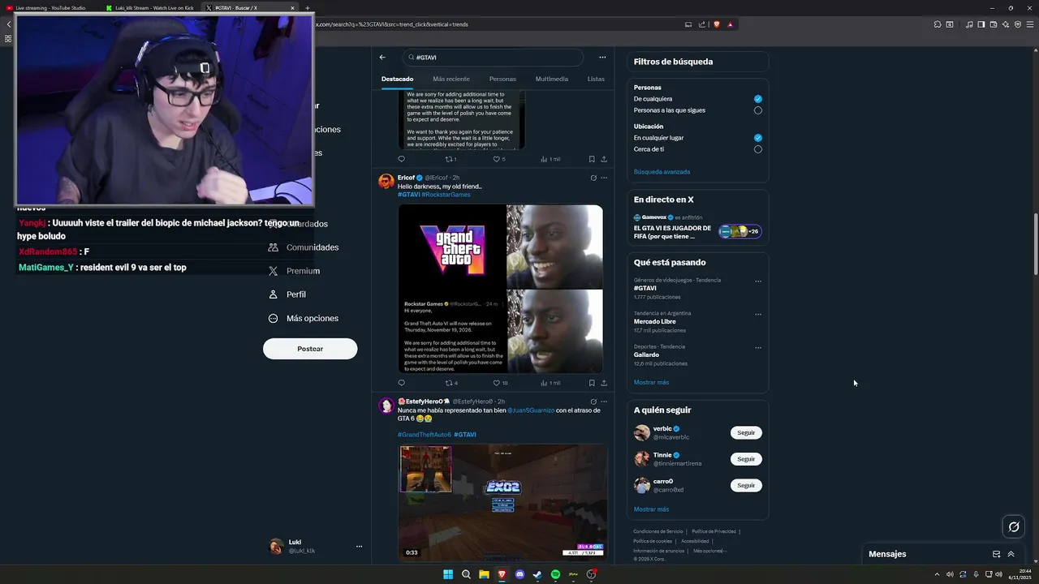The width and height of the screenshot is (1039, 584).
Task: Bookmark Ericof's tweet
Action: pos(592,383)
